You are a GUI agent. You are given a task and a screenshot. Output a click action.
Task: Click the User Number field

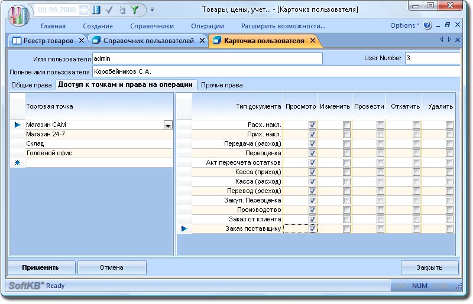click(x=432, y=58)
